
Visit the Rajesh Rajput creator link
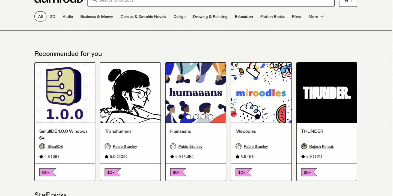point(321,146)
